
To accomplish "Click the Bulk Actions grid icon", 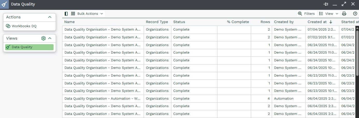I will click(73, 14).
